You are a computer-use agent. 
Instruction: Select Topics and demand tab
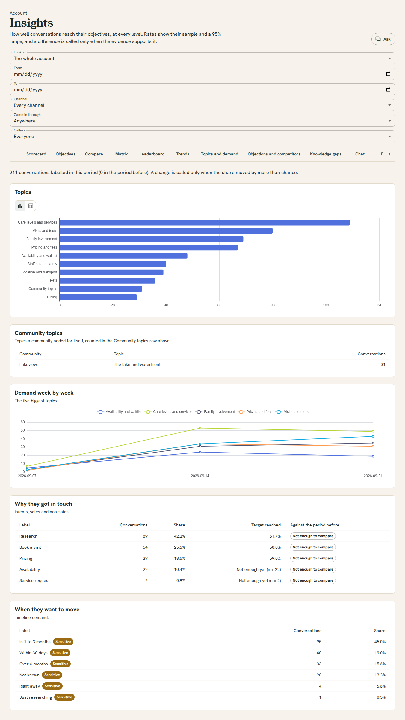click(220, 154)
